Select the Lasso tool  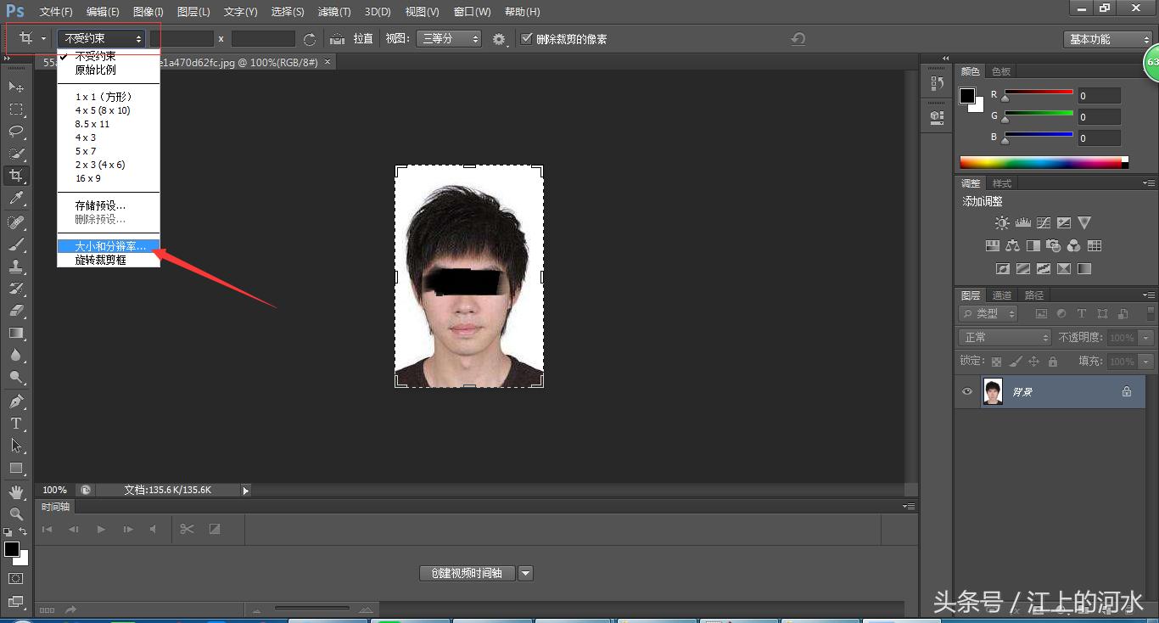point(16,132)
